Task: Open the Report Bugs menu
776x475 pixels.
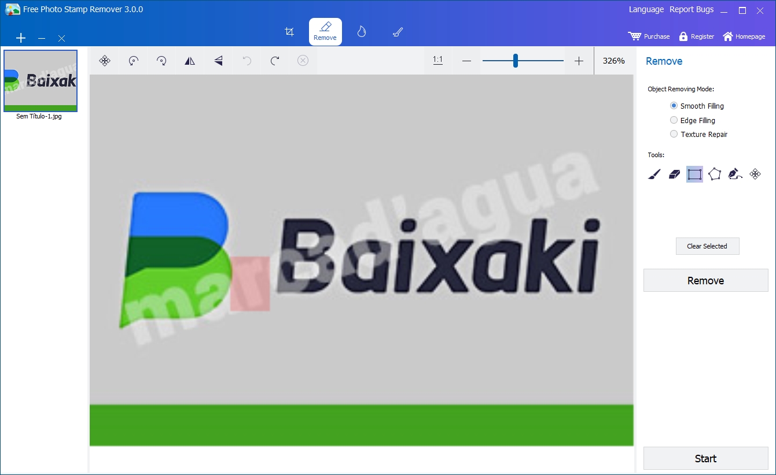Action: [x=692, y=10]
